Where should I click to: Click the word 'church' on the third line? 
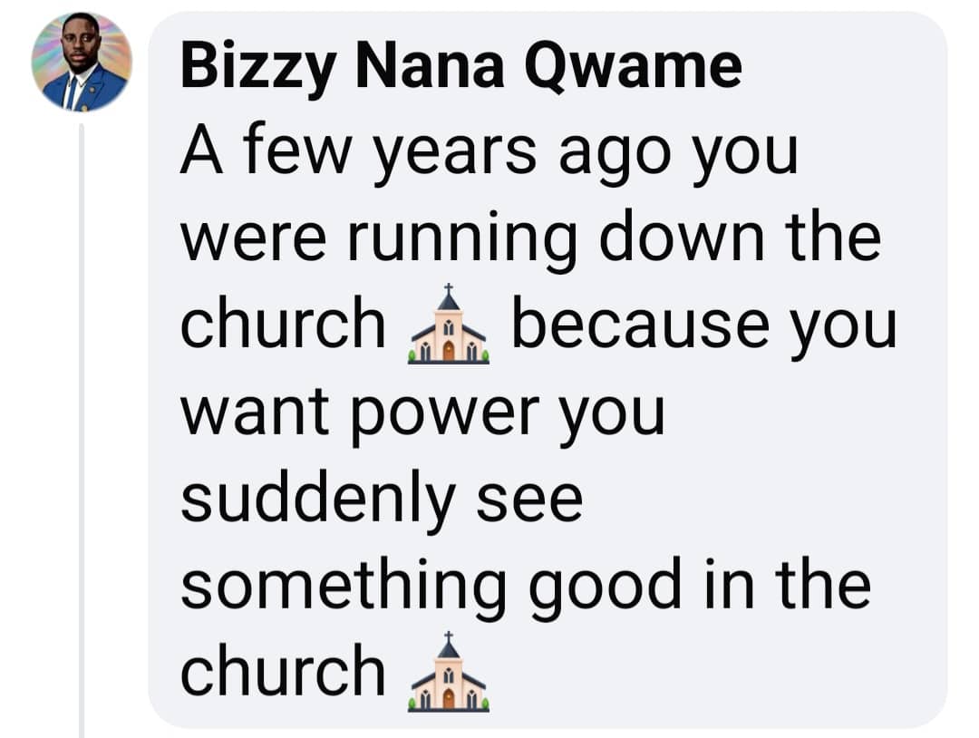click(283, 325)
